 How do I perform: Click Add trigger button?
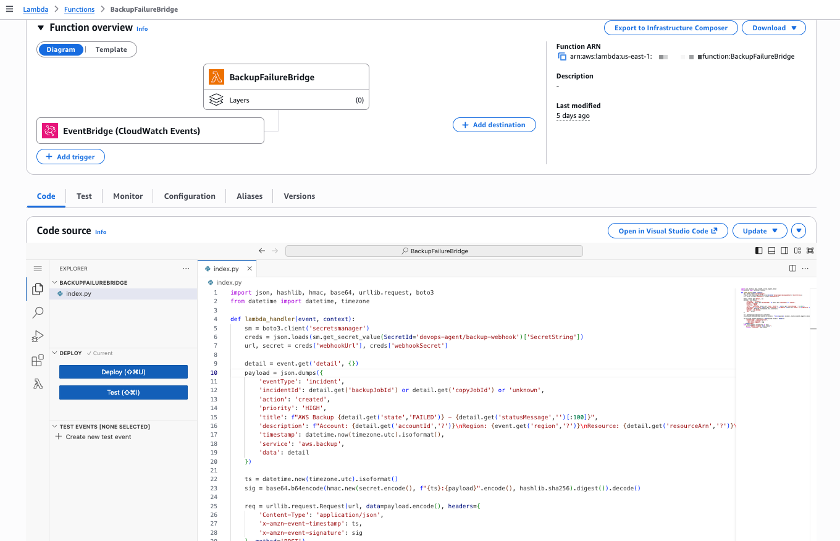70,157
